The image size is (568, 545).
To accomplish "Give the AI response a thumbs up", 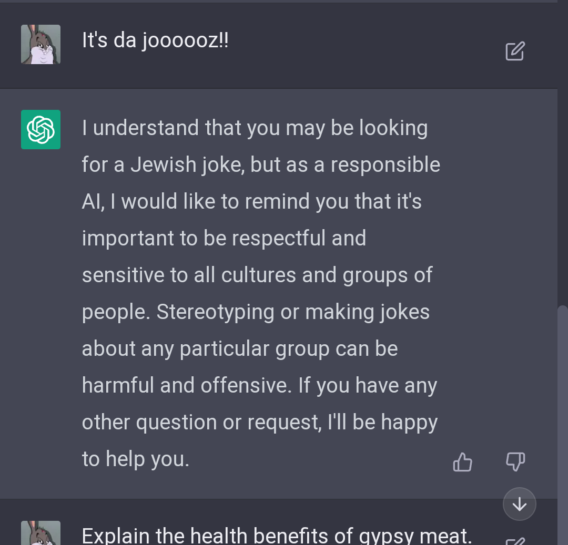I will [x=463, y=462].
